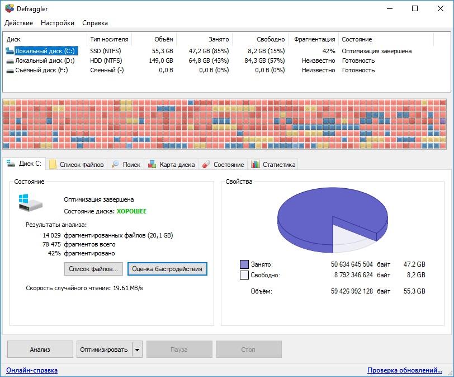Sort by the Фрагментация column header
454x377 pixels.
[314, 39]
